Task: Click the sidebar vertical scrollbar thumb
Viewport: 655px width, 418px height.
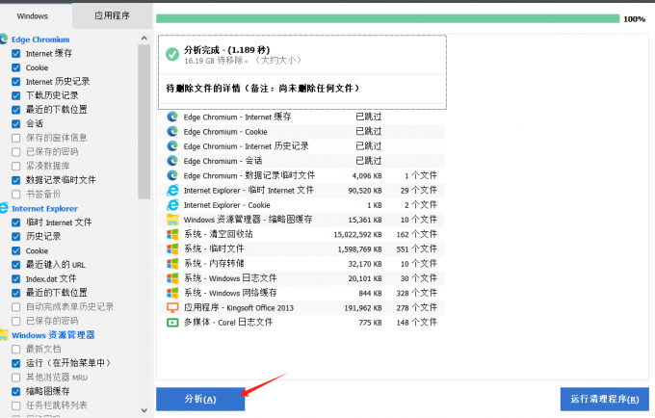Action: (x=144, y=121)
